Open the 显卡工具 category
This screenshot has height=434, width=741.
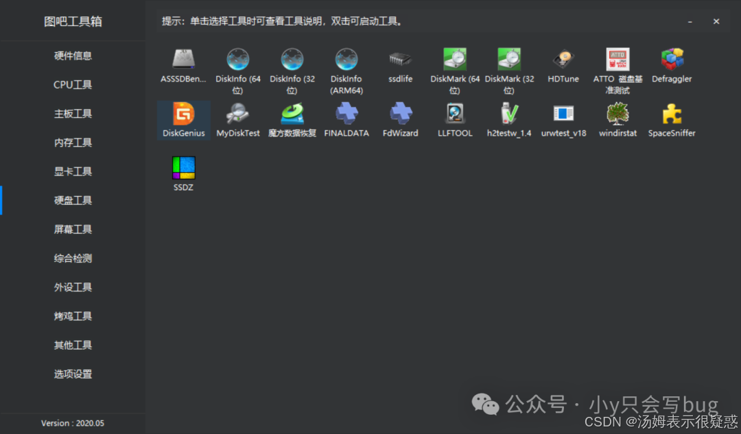[73, 171]
